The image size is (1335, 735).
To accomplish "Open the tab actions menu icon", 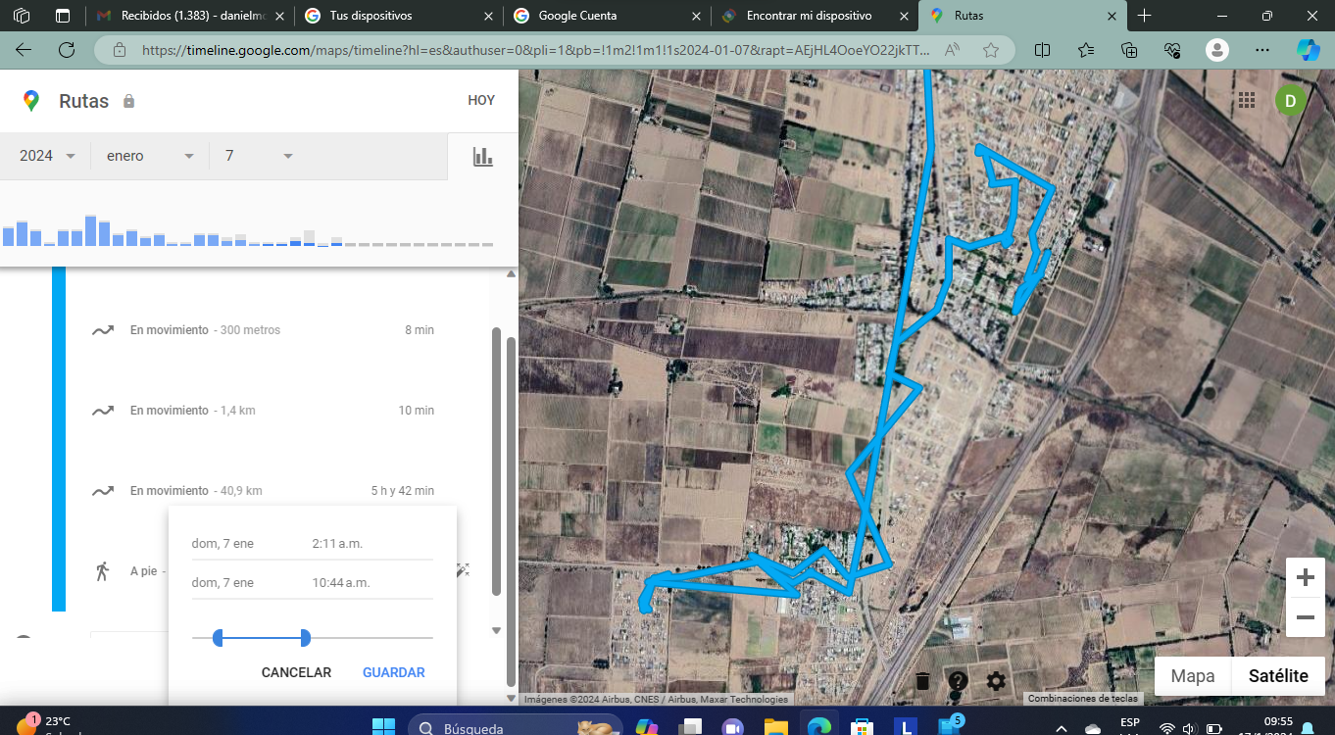I will coord(63,16).
